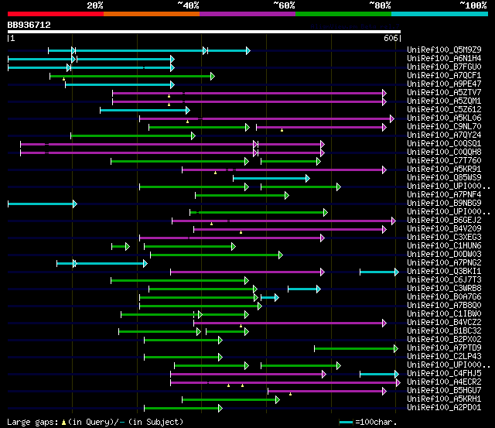Viewport: 495px width, 428px height.
Task: Click the UniRef100_A9PE47 entry
Action: [444, 84]
